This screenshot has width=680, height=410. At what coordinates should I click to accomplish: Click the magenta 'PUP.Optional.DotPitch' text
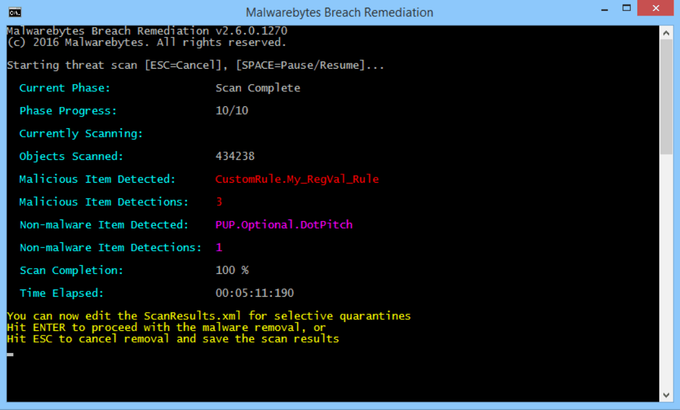click(x=284, y=225)
